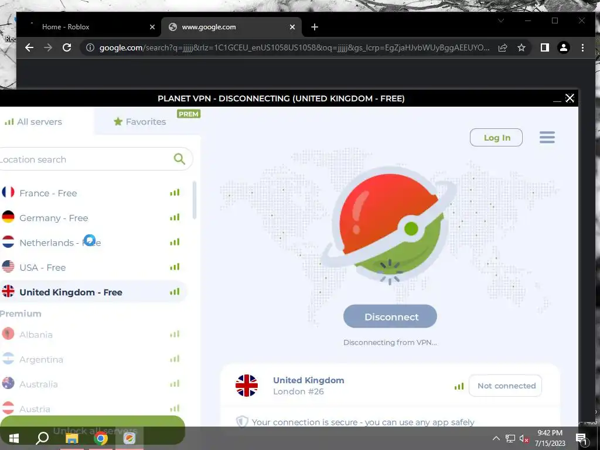Click the muted volume tray icon
This screenshot has width=600, height=450.
click(524, 438)
